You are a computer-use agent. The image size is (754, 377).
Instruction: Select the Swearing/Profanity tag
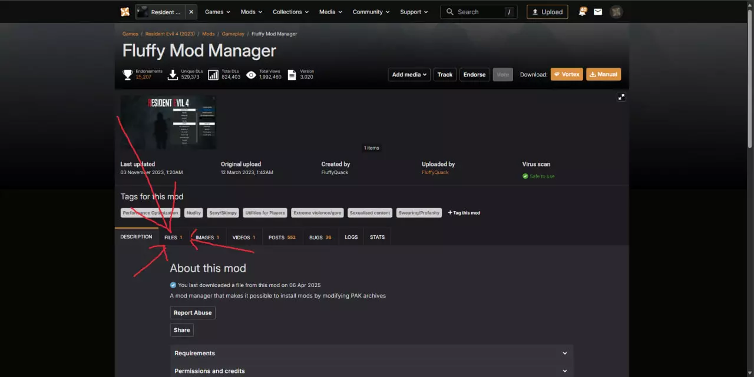[x=419, y=213]
